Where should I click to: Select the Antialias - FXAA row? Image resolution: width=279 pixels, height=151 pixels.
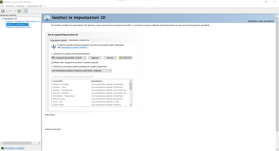click(x=90, y=87)
